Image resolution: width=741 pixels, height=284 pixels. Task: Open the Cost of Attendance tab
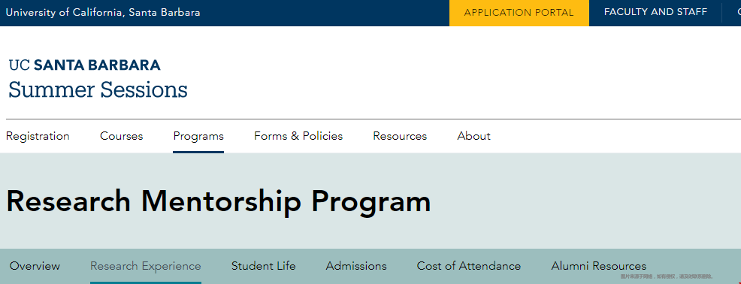click(x=469, y=266)
